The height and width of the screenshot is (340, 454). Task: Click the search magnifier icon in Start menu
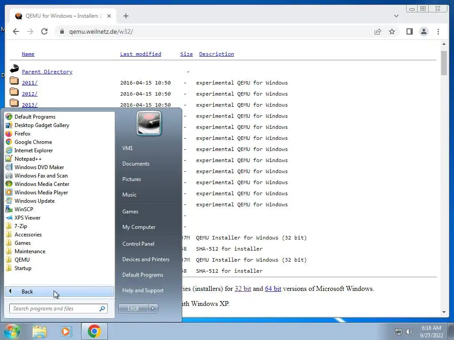[x=102, y=309]
